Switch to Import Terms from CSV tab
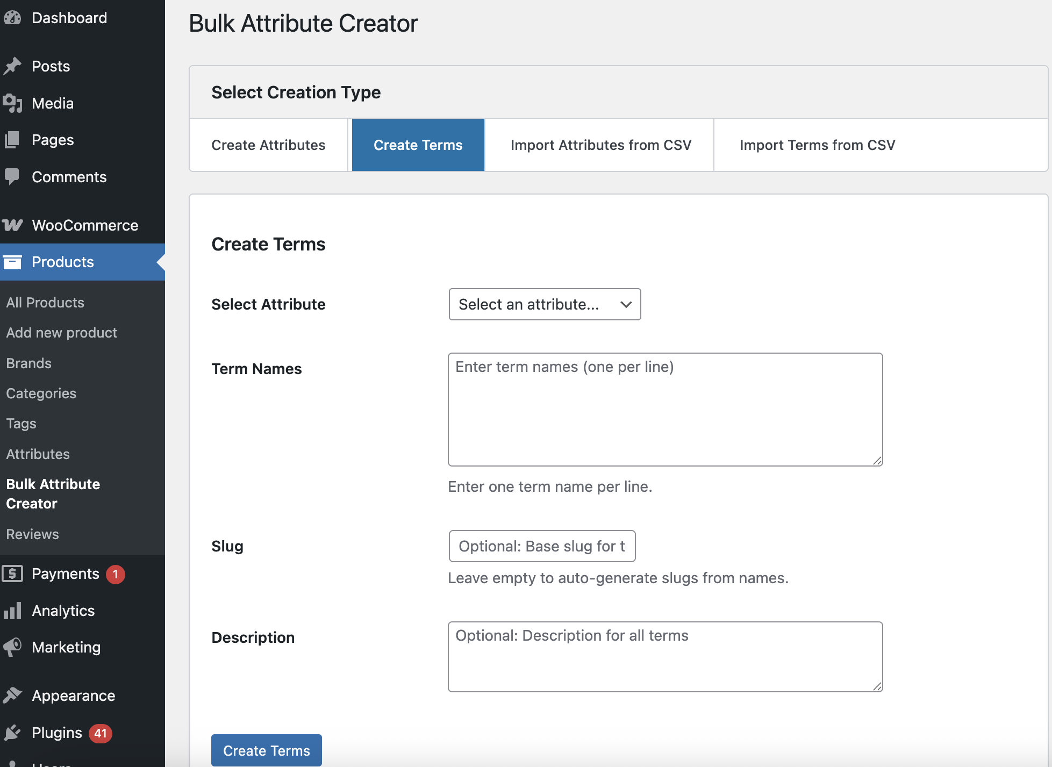This screenshot has width=1052, height=767. coord(817,145)
